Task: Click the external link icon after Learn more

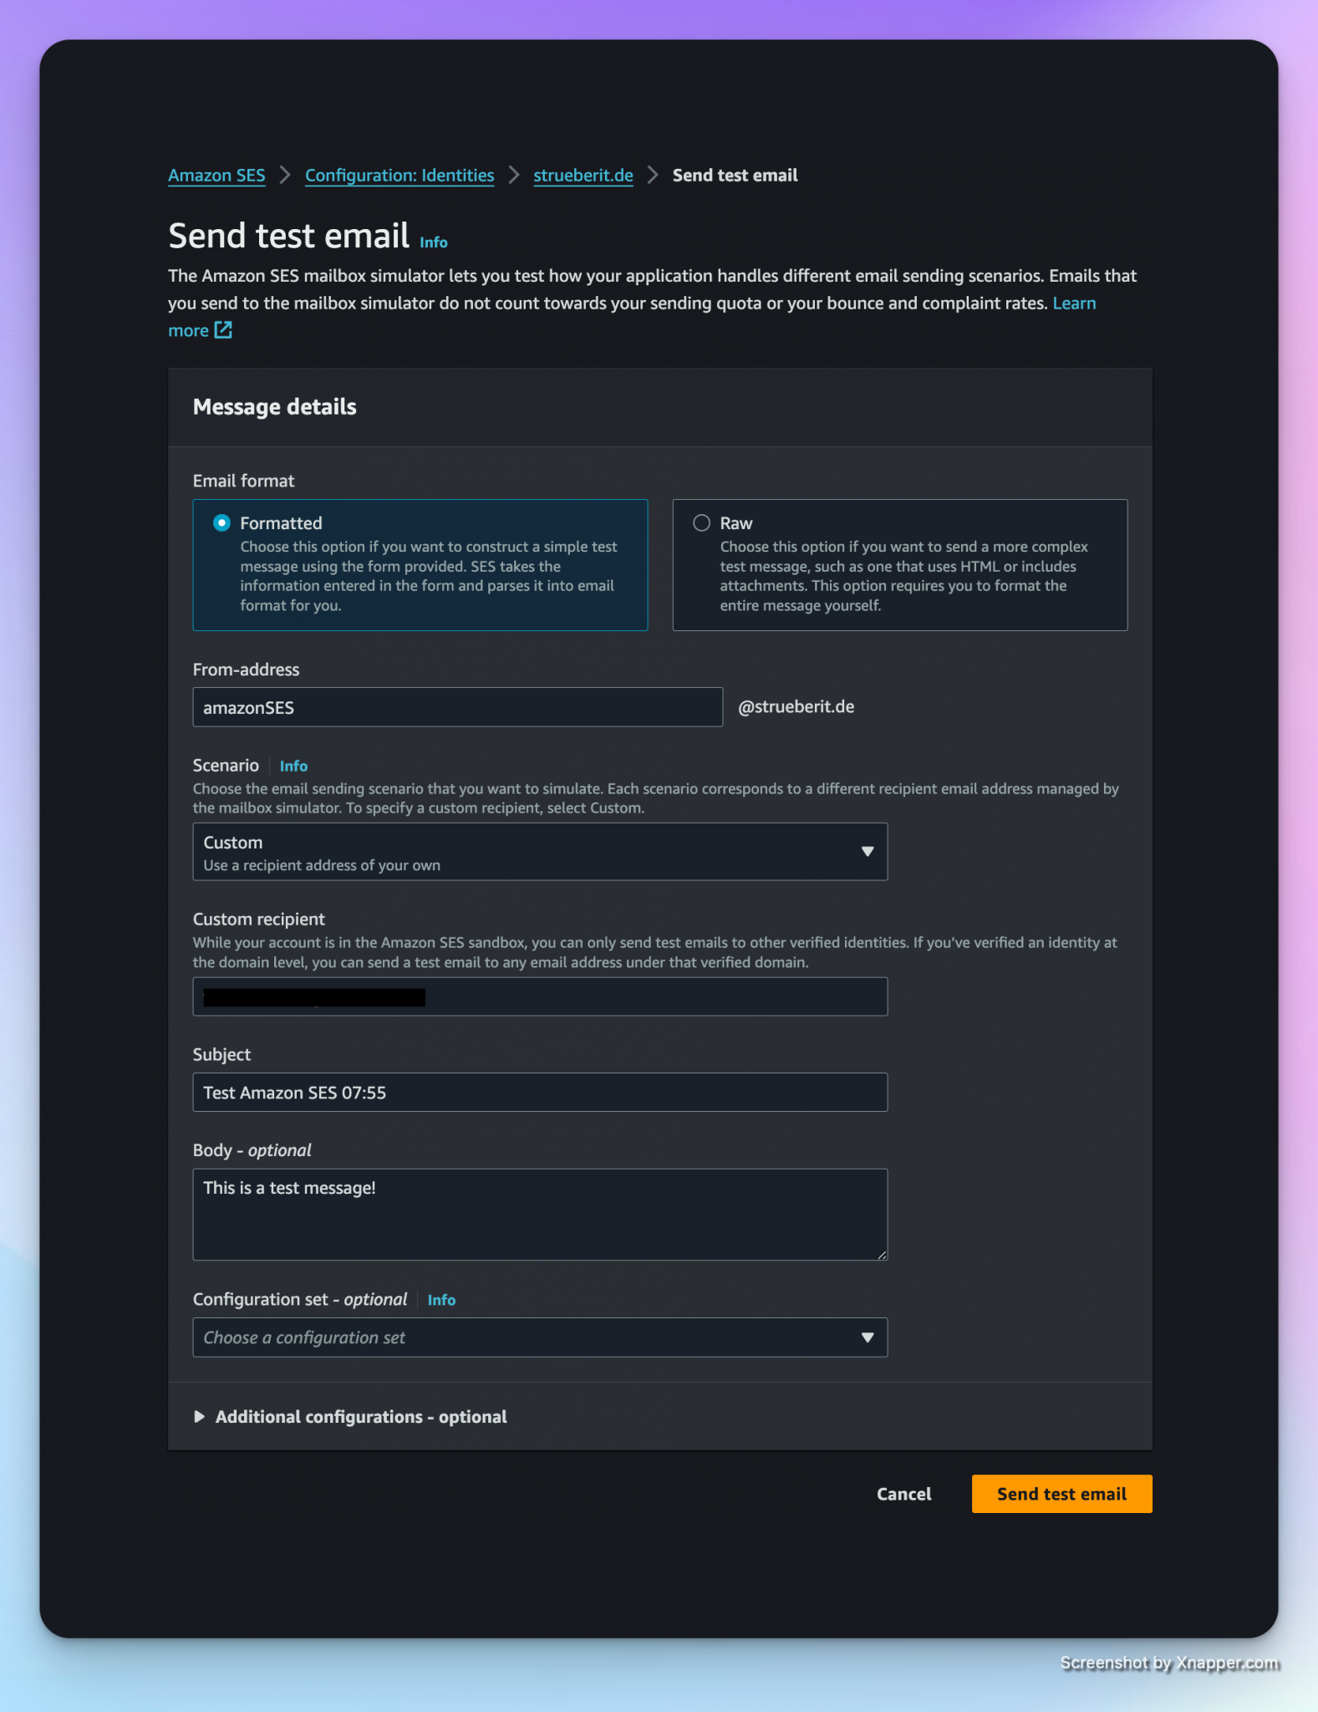Action: 223,330
